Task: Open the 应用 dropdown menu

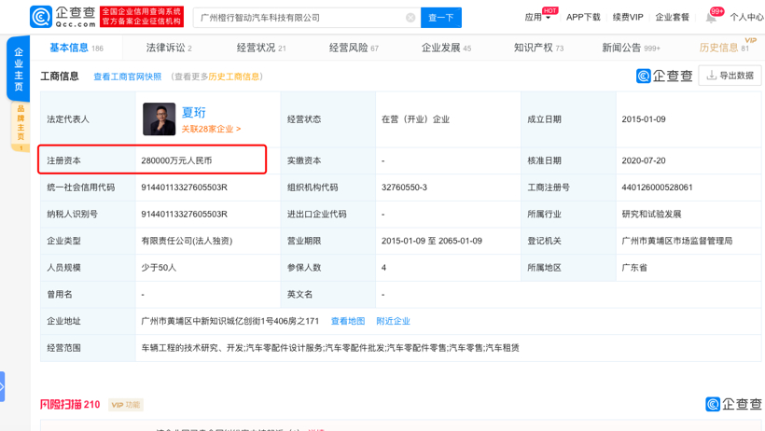Action: (x=537, y=17)
